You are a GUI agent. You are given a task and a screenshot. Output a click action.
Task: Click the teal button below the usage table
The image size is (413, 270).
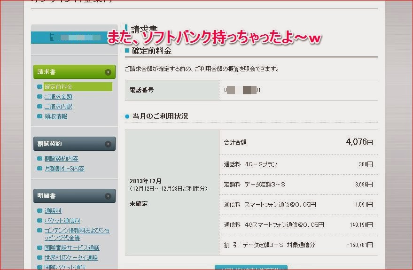coord(251,267)
